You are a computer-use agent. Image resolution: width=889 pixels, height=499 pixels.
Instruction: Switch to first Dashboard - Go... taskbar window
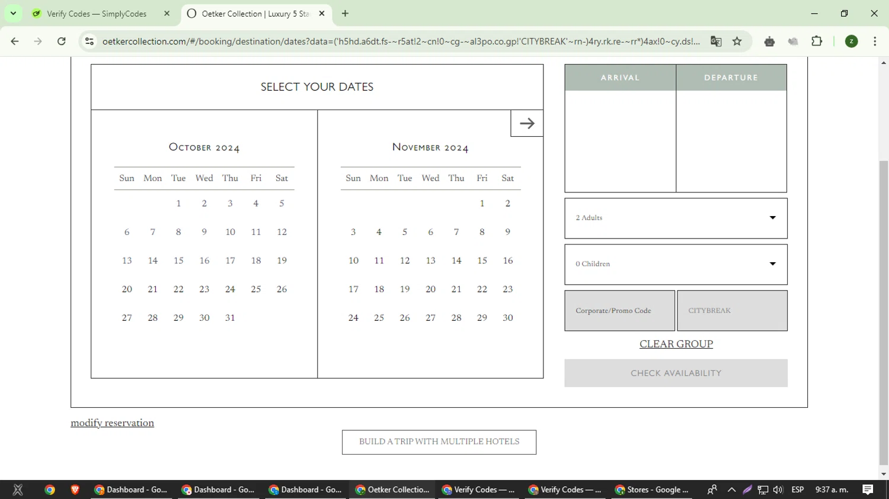[x=131, y=490]
